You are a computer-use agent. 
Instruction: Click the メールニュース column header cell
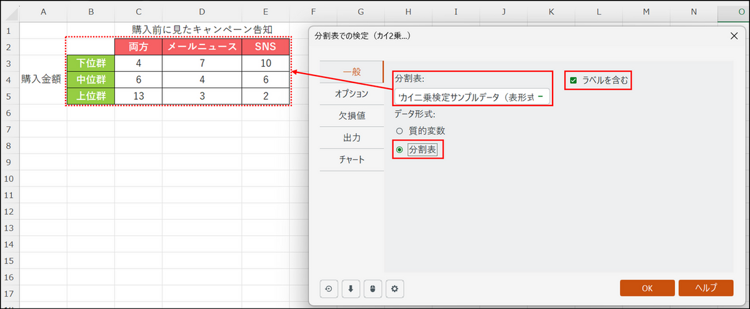pos(201,47)
